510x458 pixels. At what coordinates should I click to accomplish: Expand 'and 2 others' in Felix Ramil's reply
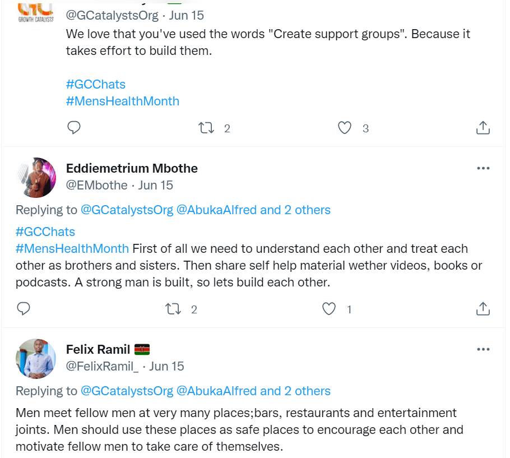coord(295,391)
